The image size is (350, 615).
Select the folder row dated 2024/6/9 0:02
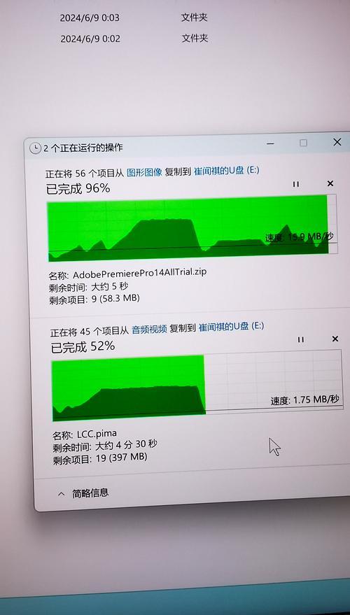(134, 38)
